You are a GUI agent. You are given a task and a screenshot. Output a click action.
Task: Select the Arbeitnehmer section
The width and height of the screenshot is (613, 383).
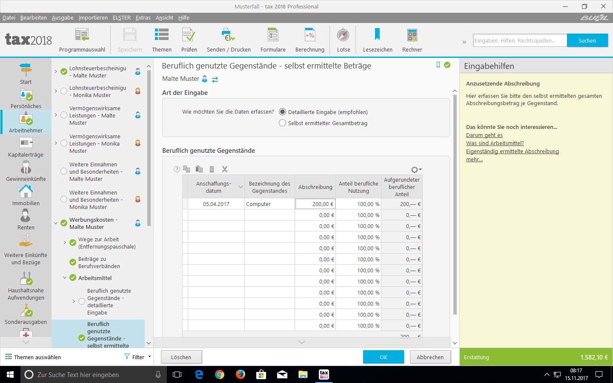(x=26, y=123)
